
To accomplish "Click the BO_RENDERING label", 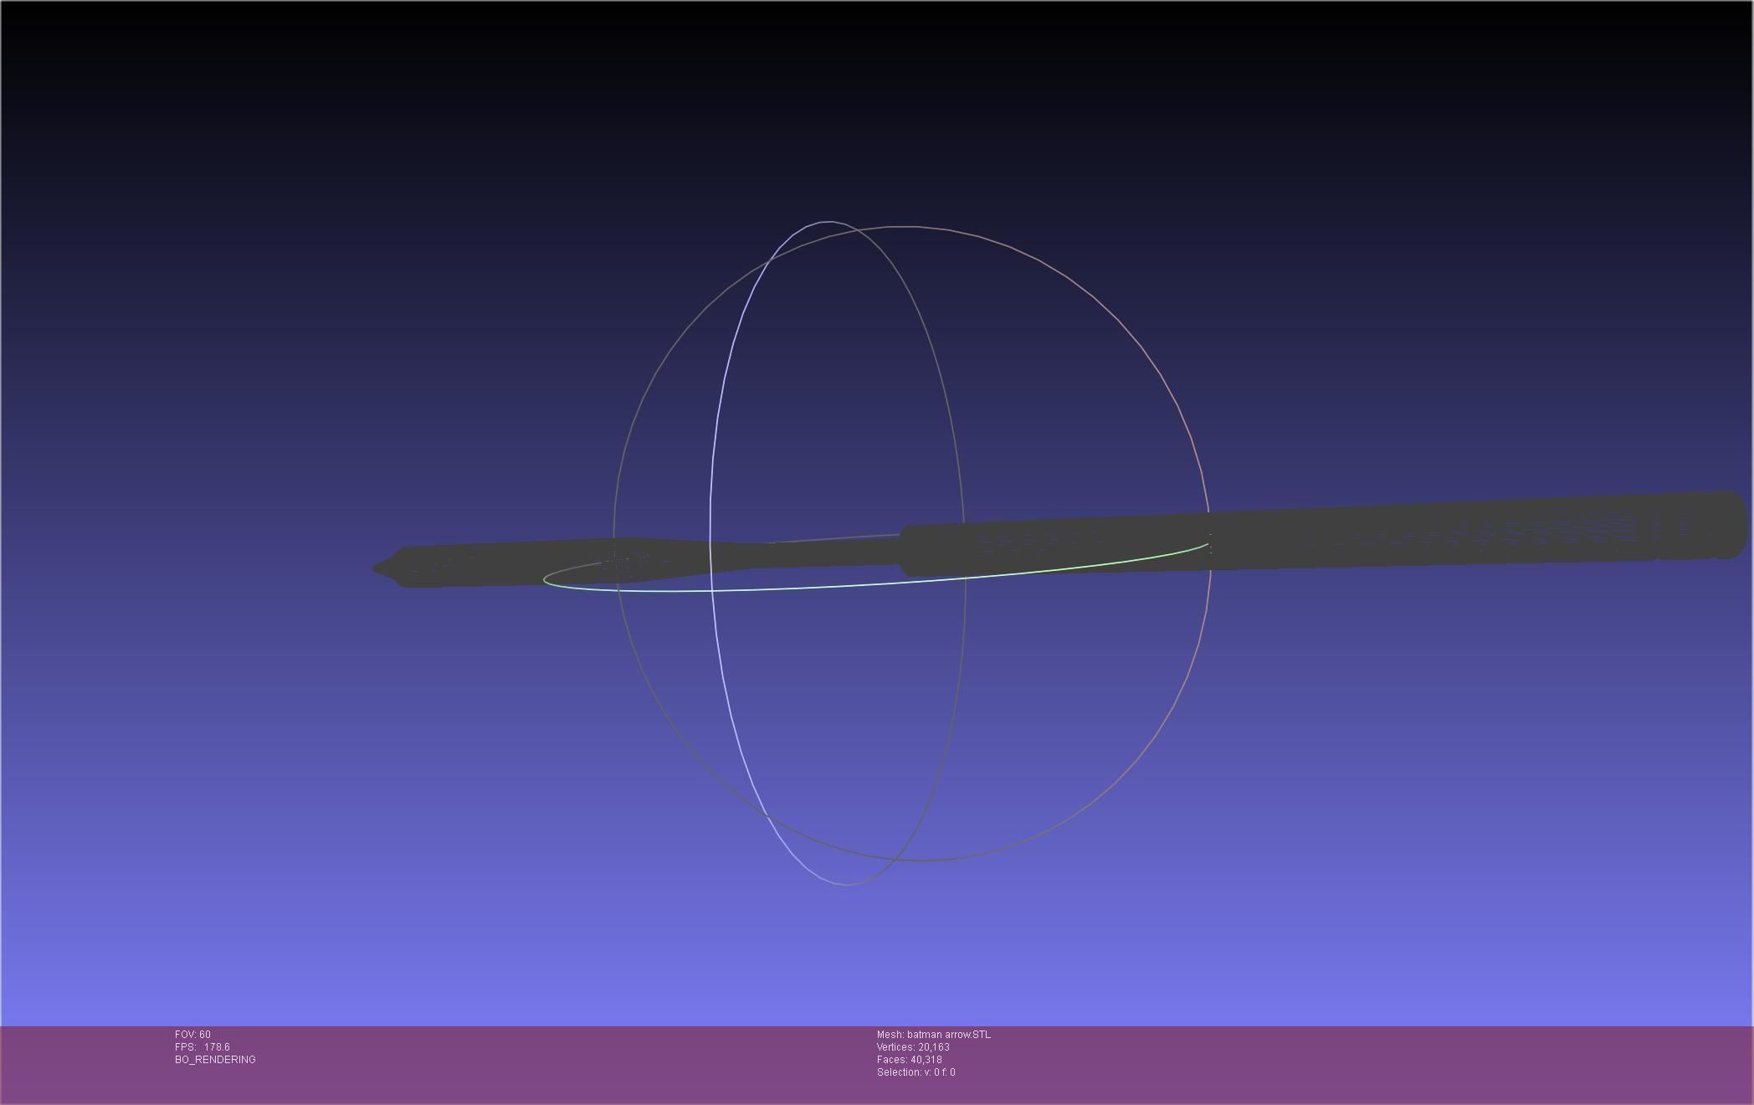I will coord(215,1060).
